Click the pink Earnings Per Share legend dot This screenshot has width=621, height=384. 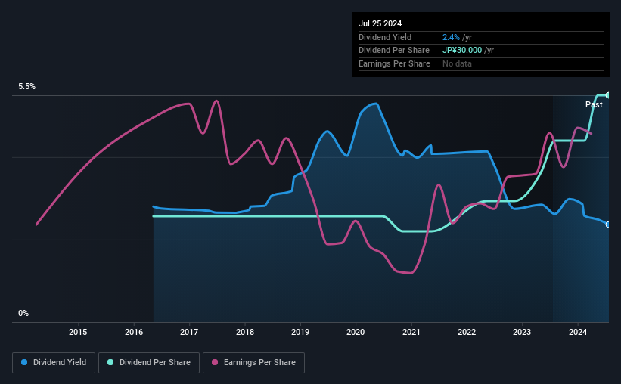215,362
